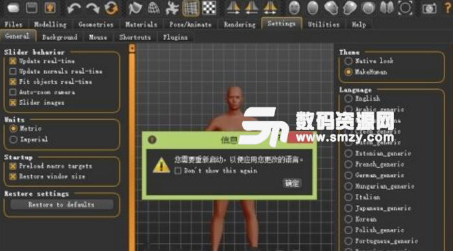Toggle Slider images checkbox

13,103
